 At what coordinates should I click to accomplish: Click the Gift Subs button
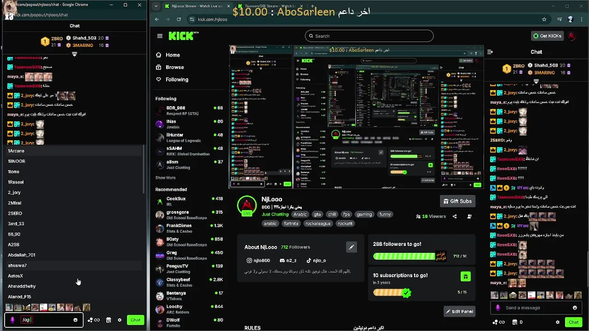[x=457, y=201]
